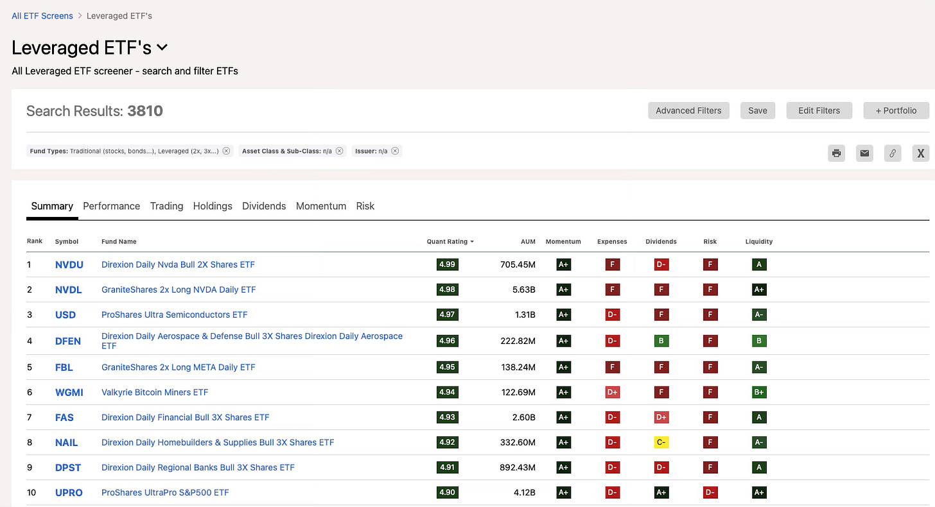Click the Fund Name column header
935x507 pixels.
pyautogui.click(x=119, y=242)
